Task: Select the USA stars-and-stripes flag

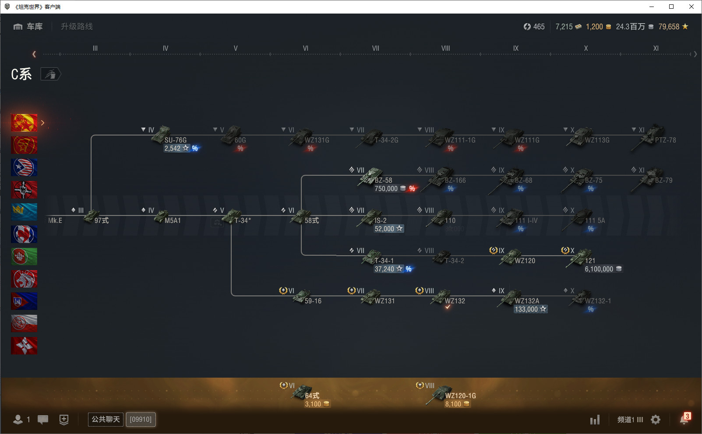Action: click(24, 167)
